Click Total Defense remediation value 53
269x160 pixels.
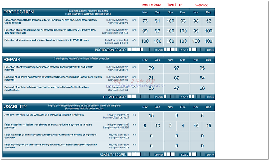[151, 88]
